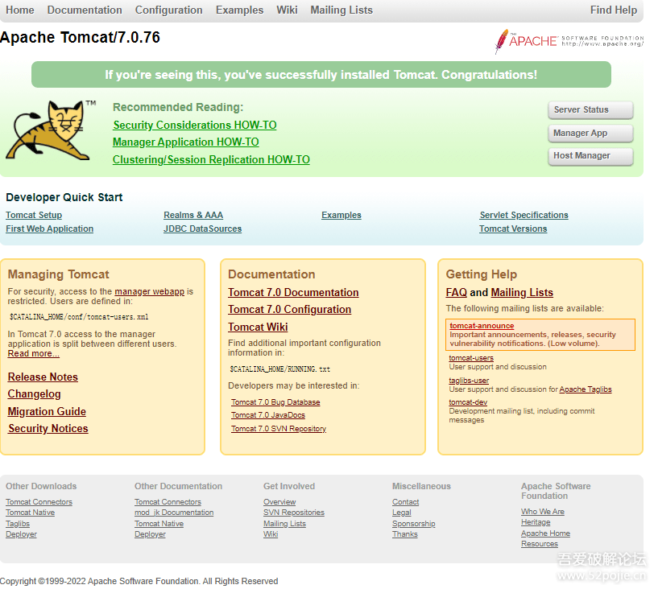The width and height of the screenshot is (654, 589).
Task: Open First Web Application link
Action: click(50, 229)
